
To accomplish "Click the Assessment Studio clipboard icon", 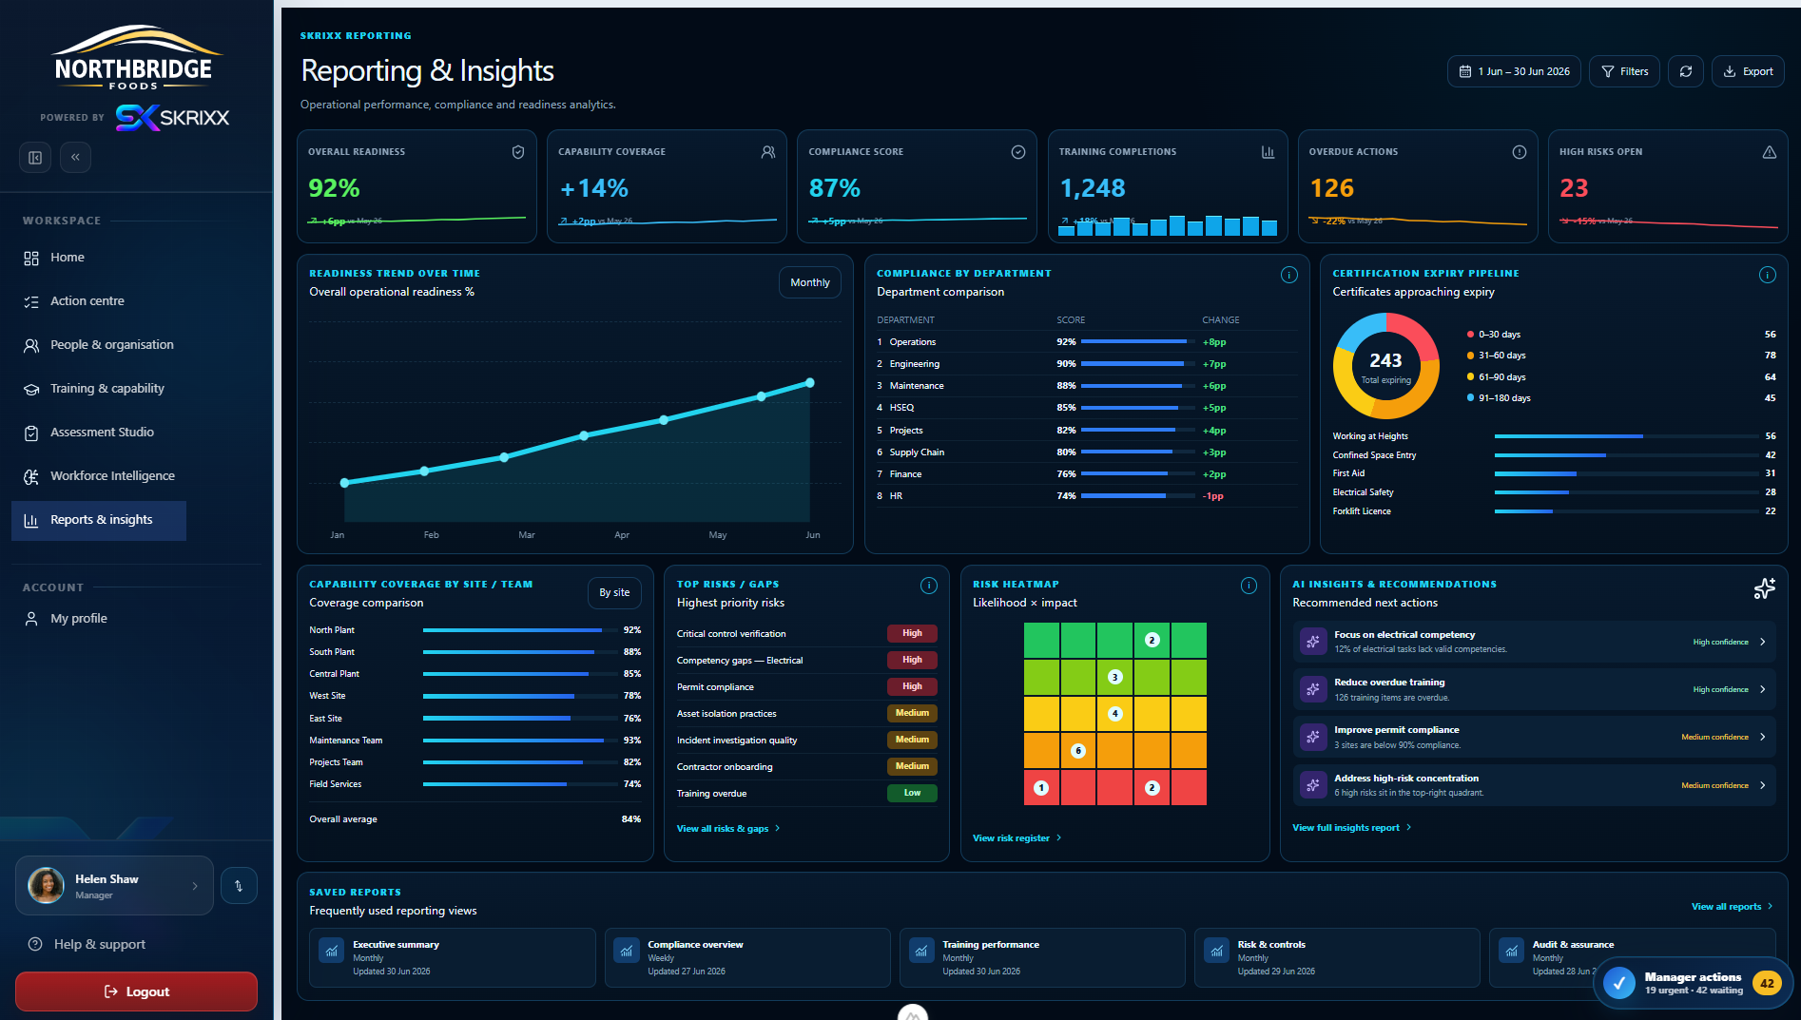I will 31,433.
